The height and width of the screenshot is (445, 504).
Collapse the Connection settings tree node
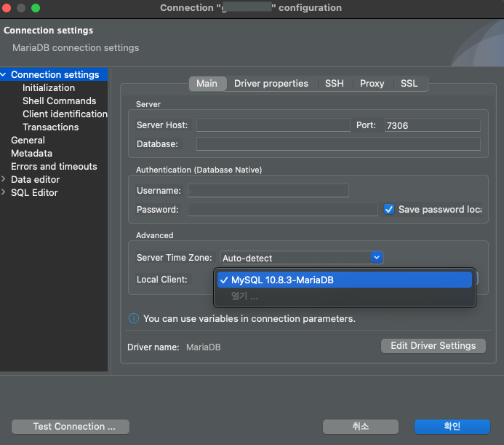[4, 74]
